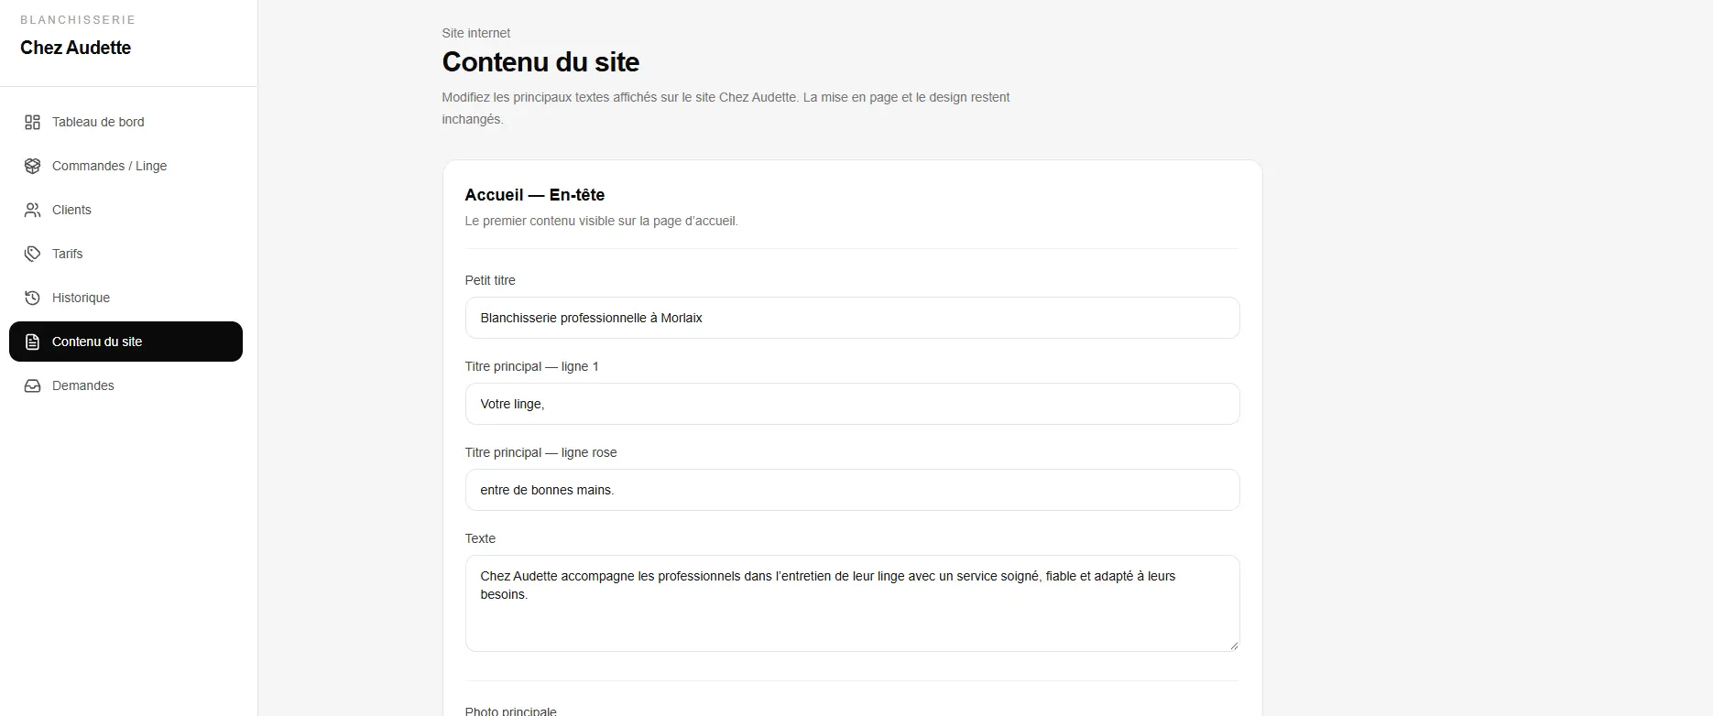Click the Historique clock icon
Screen dimensions: 1713x716
click(x=32, y=298)
